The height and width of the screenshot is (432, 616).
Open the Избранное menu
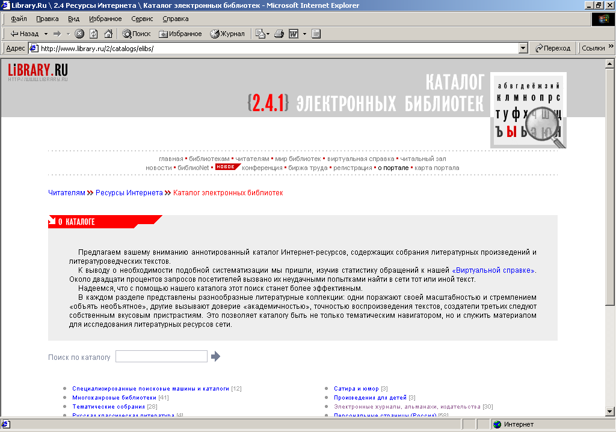[105, 19]
